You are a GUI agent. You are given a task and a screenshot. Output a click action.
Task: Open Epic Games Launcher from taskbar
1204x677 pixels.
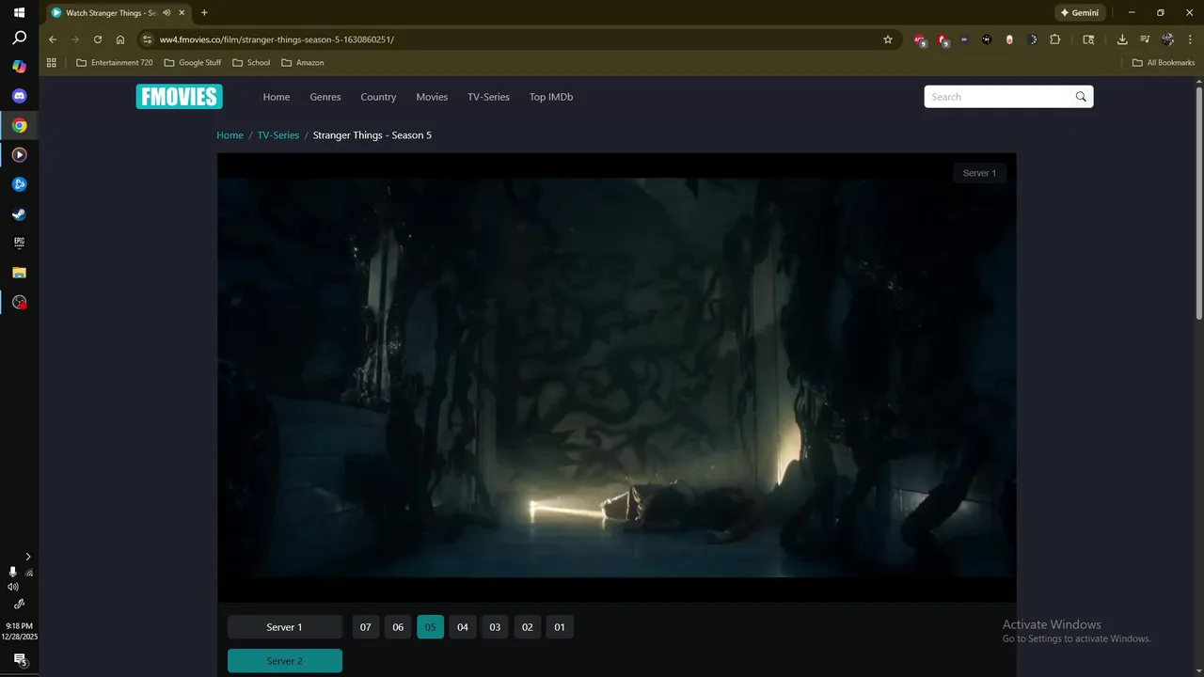[x=19, y=243]
